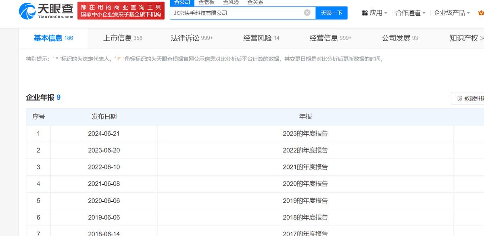The image size is (484, 236).
Task: Click the 发布日期 column header
Action: tap(104, 117)
